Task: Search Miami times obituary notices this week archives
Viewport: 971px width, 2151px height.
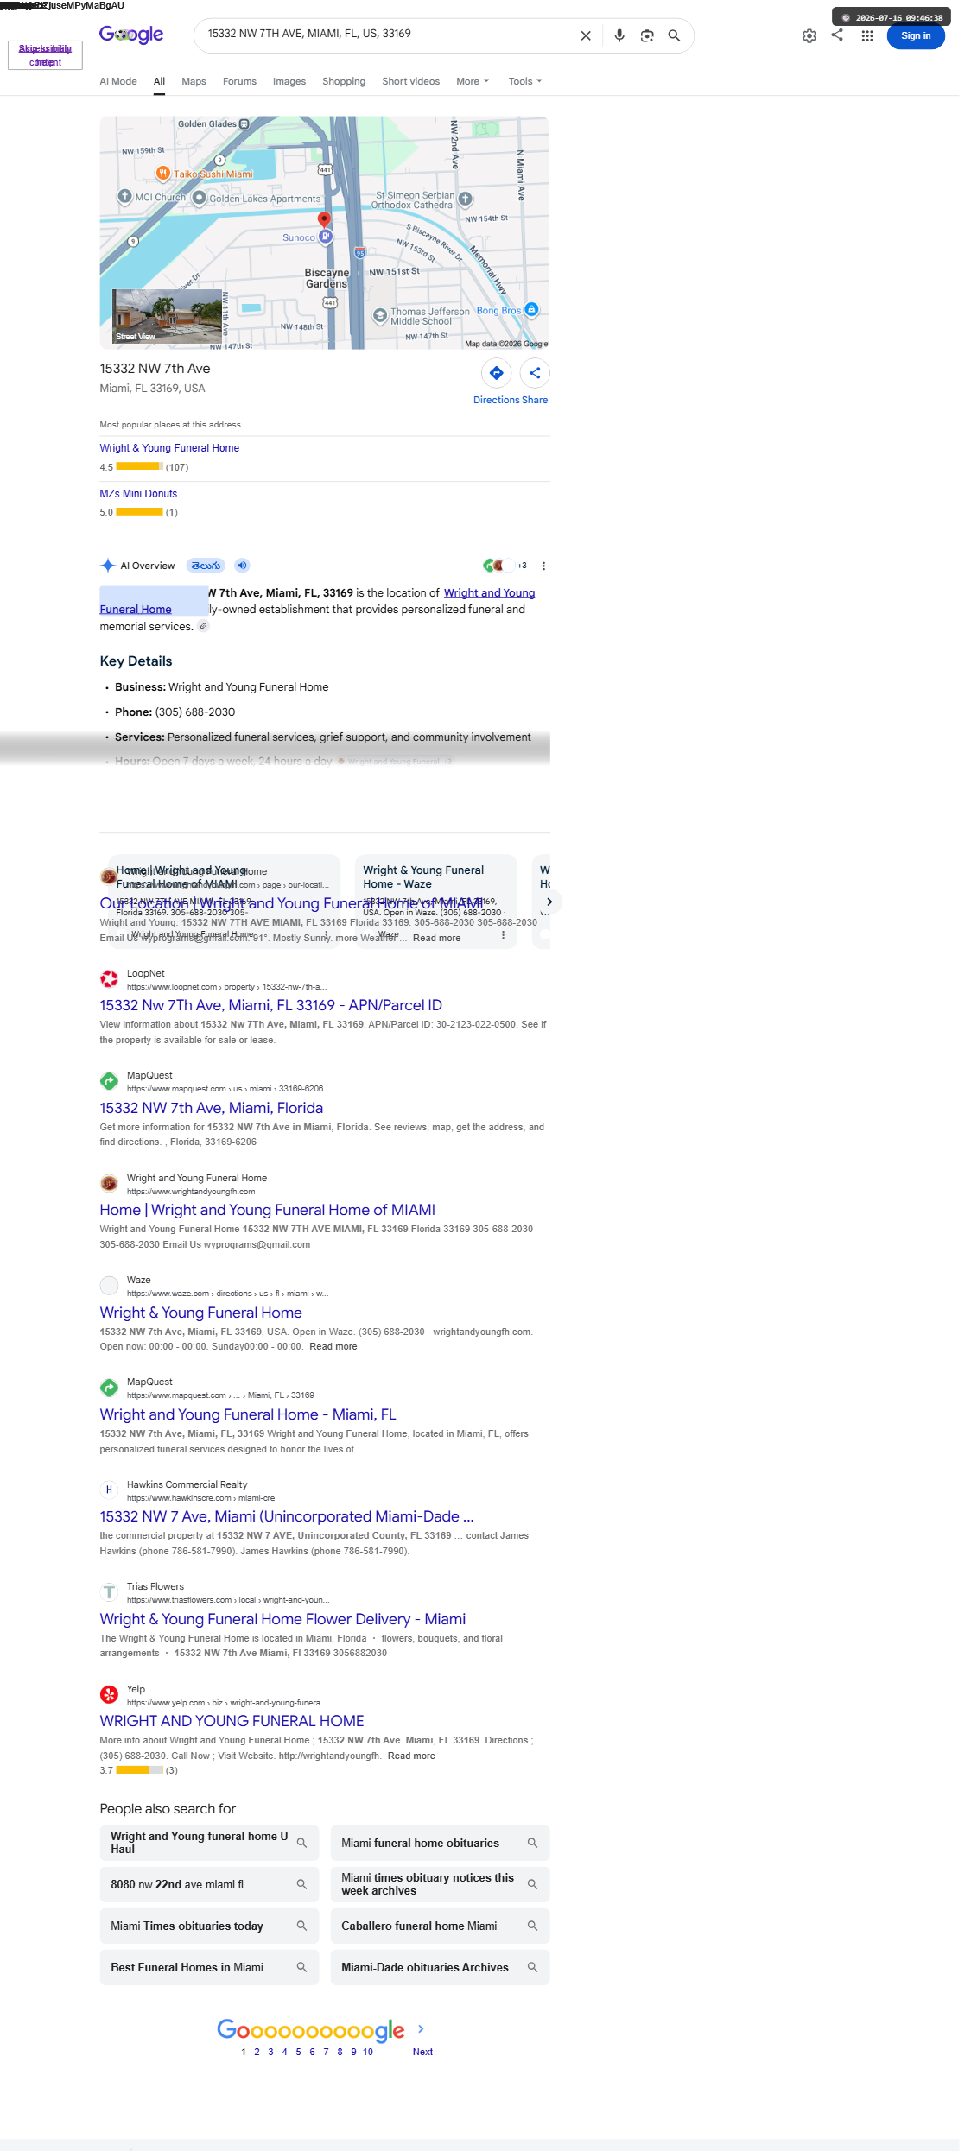Action: pos(440,1884)
